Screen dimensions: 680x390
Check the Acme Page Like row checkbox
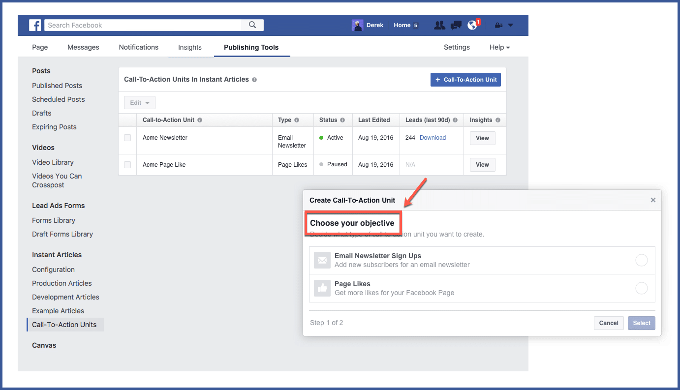pyautogui.click(x=127, y=165)
